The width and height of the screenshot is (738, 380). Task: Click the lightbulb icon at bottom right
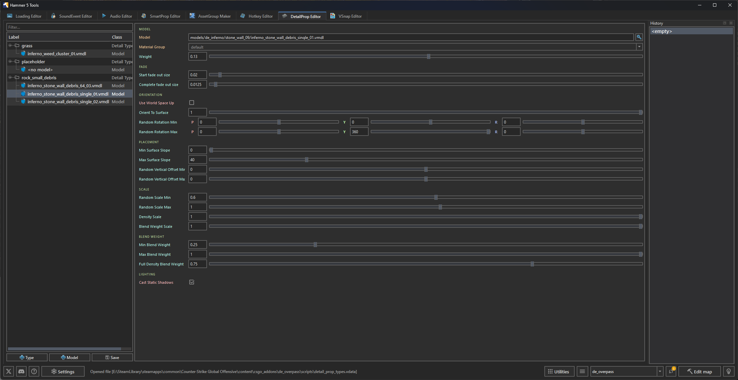tap(729, 371)
